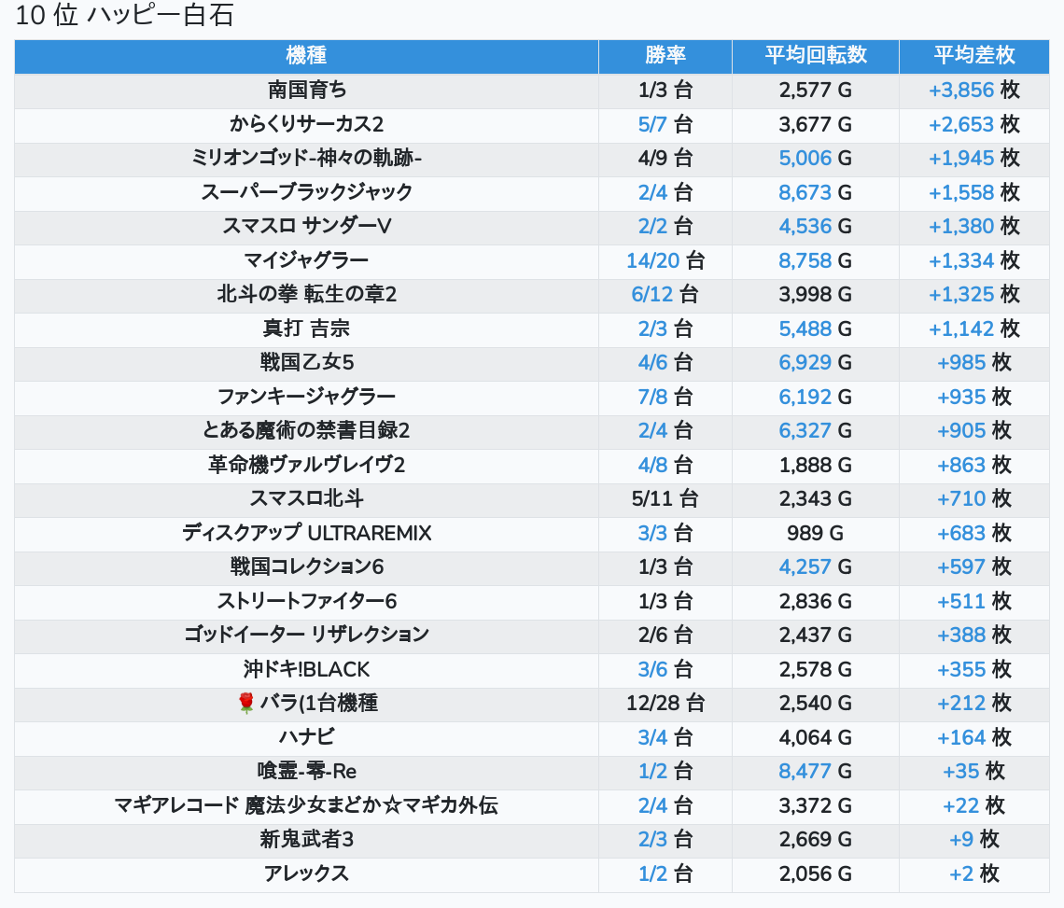Viewport: 1064px width, 908px height.
Task: Click average spins value 8,477 G
Action: tap(816, 771)
